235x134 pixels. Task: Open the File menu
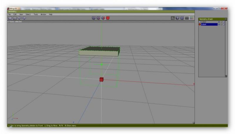click(x=9, y=14)
